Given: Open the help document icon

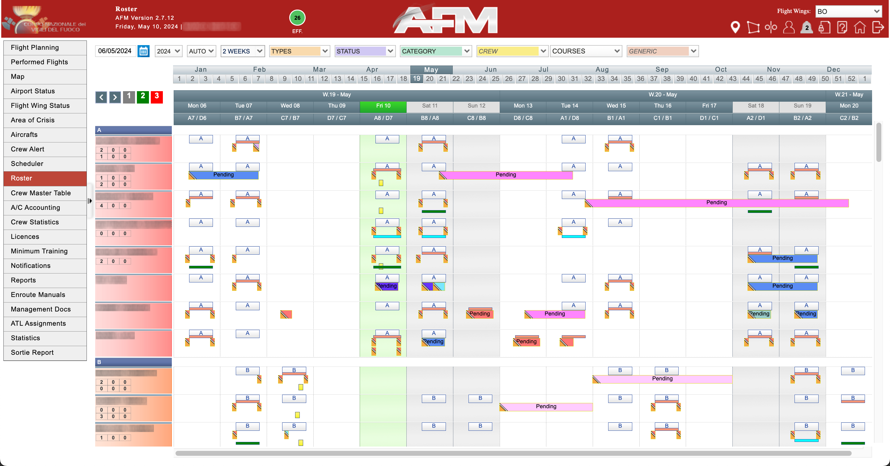Looking at the screenshot, I should coord(842,27).
